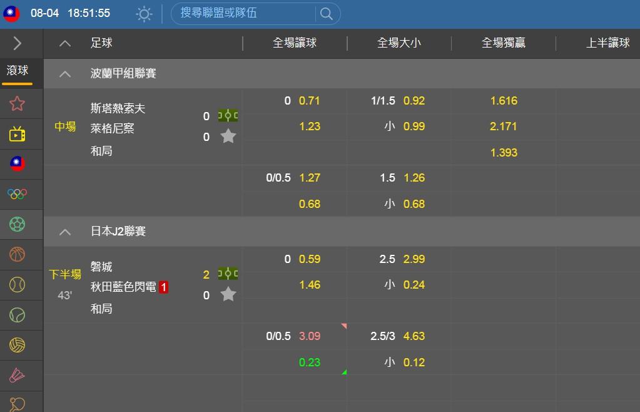Open pitch view icon for 斯塔熱索夫 match
Image resolution: width=640 pixels, height=412 pixels.
coord(228,116)
